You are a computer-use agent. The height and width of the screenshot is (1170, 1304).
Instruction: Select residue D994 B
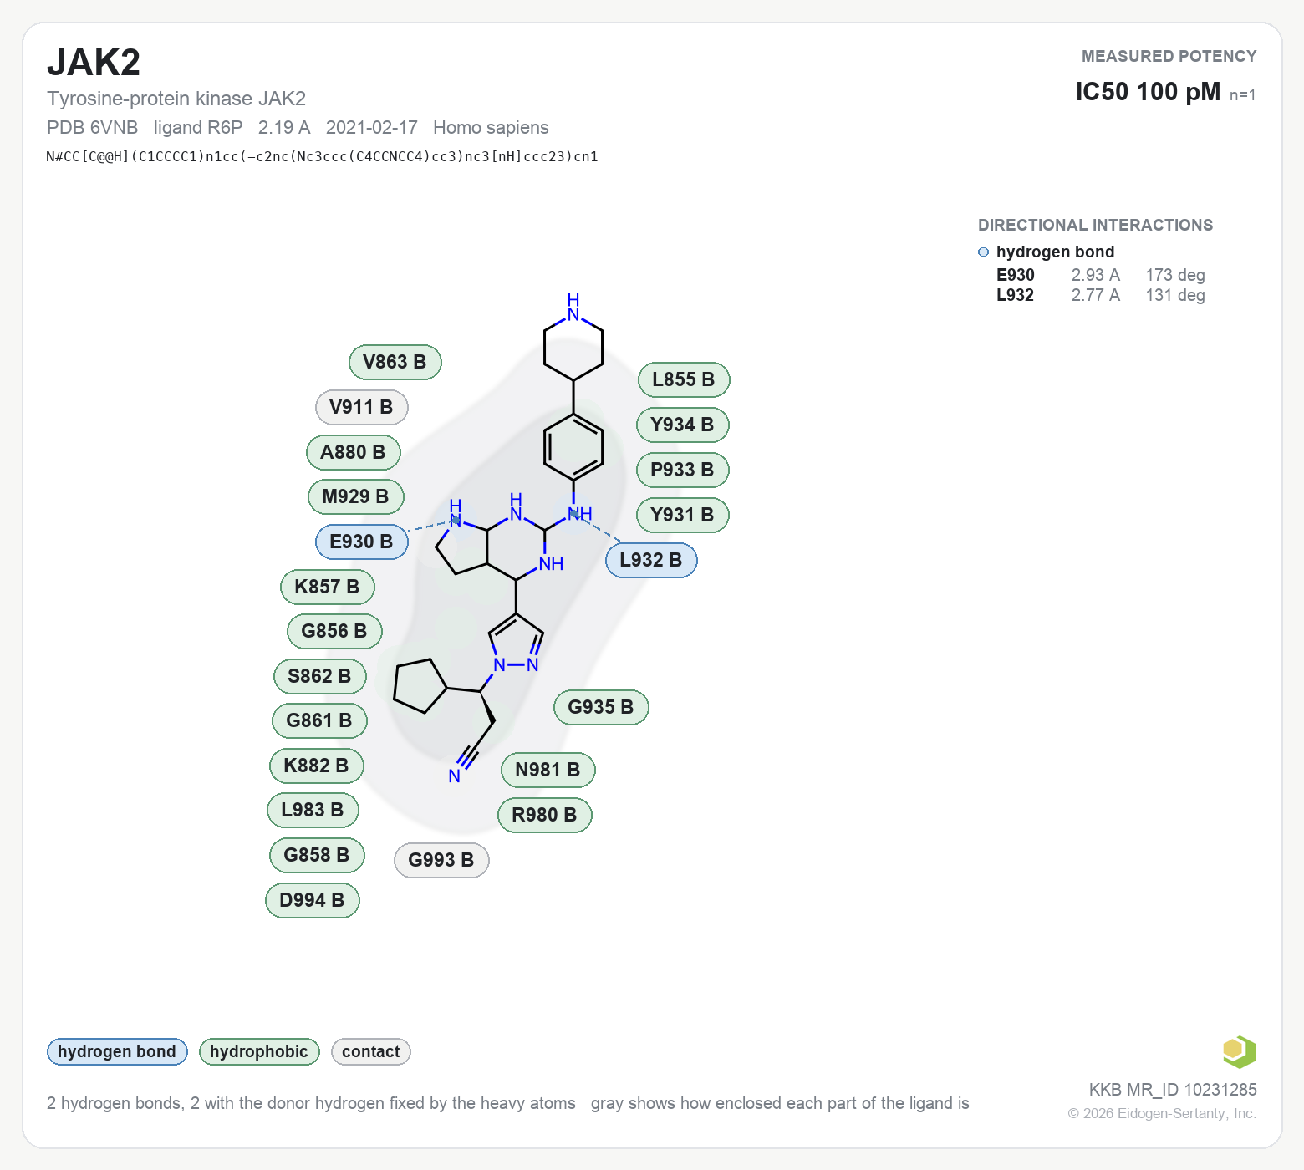[x=313, y=900]
